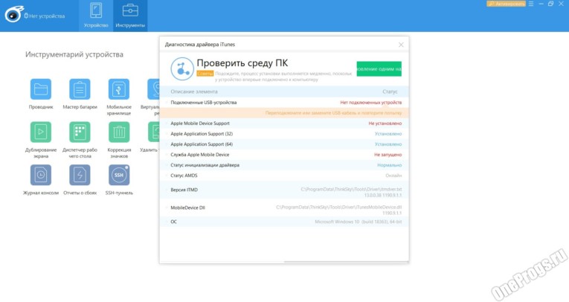The image size is (569, 302).
Task: Open Мастер батареи battery tool
Action: [x=80, y=89]
